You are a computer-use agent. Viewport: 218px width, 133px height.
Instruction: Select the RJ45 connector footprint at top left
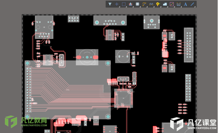pyautogui.click(x=44, y=27)
